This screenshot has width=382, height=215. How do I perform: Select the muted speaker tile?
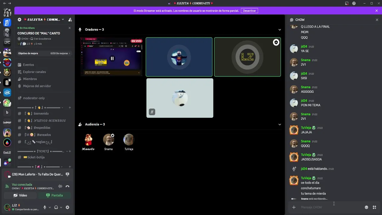click(x=180, y=98)
